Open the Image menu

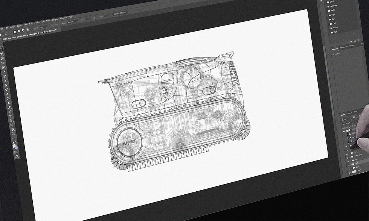tap(13, 27)
